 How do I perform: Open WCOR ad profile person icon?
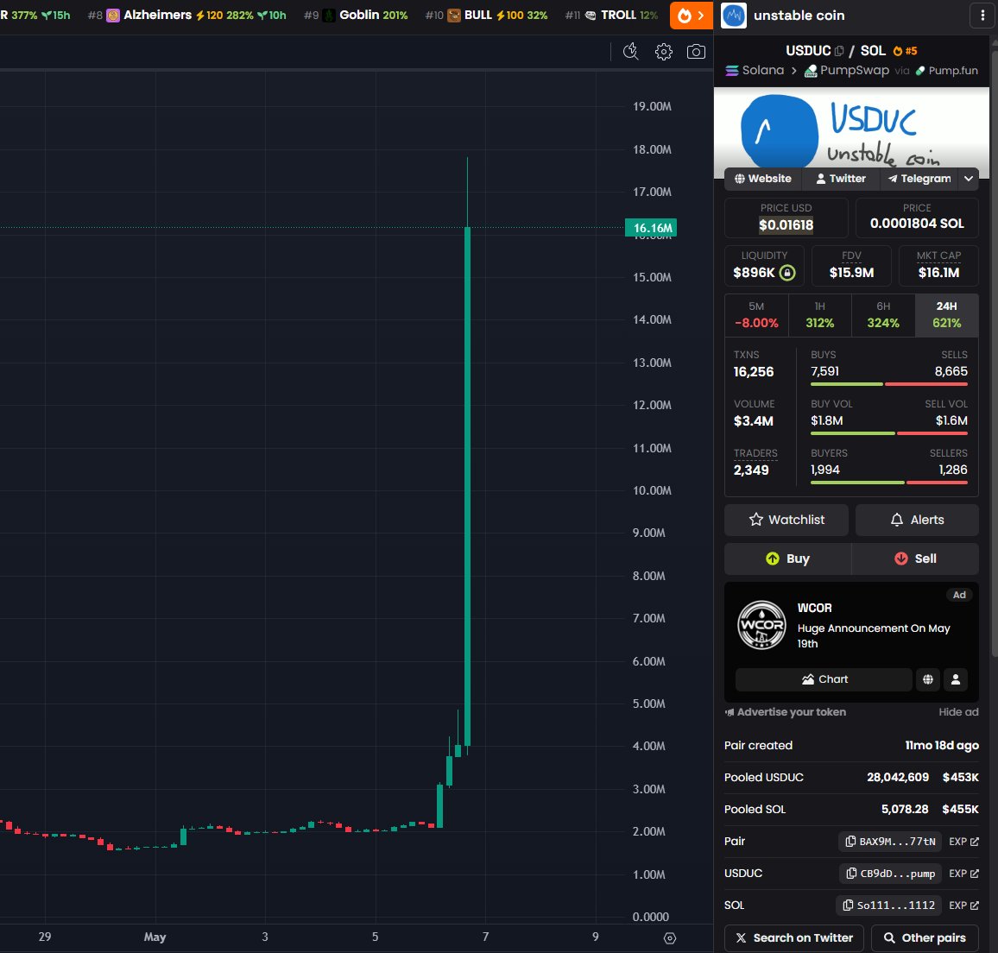click(x=956, y=679)
